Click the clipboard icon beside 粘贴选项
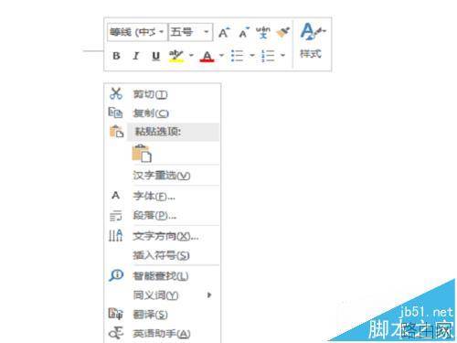The height and width of the screenshot is (343, 457). click(x=116, y=132)
